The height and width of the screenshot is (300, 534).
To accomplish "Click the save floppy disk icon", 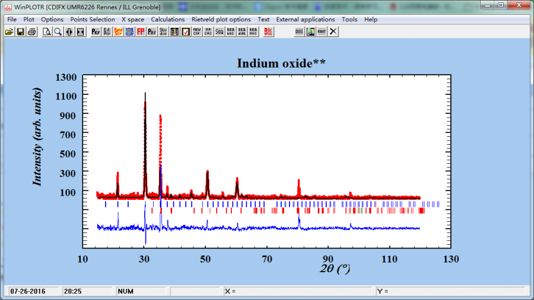I will 20,31.
